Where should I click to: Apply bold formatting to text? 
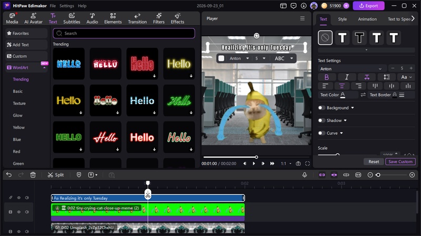click(x=326, y=77)
